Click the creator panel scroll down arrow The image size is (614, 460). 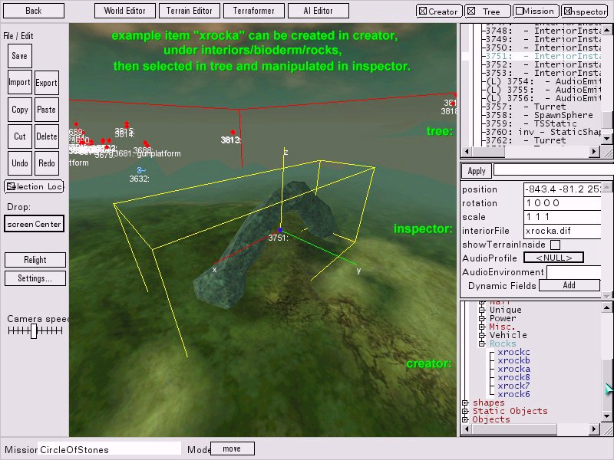[x=606, y=416]
